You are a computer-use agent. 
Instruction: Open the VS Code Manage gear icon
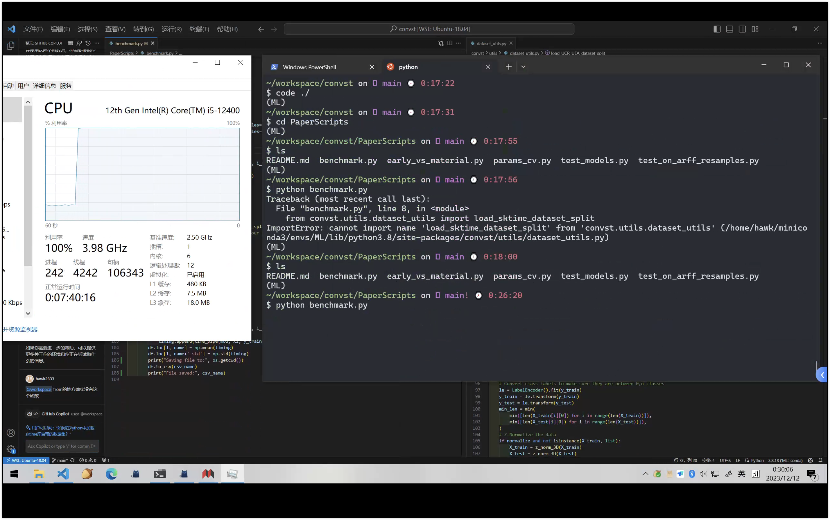coord(11,449)
